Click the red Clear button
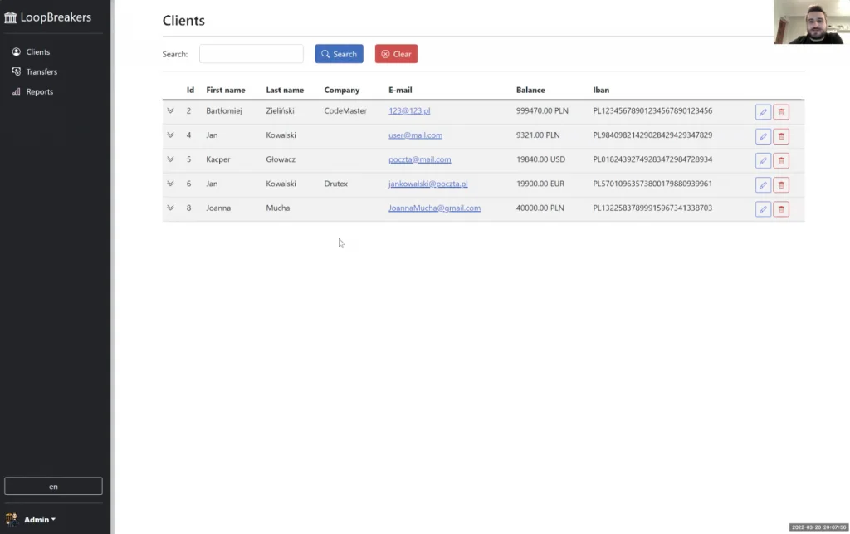The image size is (850, 534). click(x=396, y=54)
